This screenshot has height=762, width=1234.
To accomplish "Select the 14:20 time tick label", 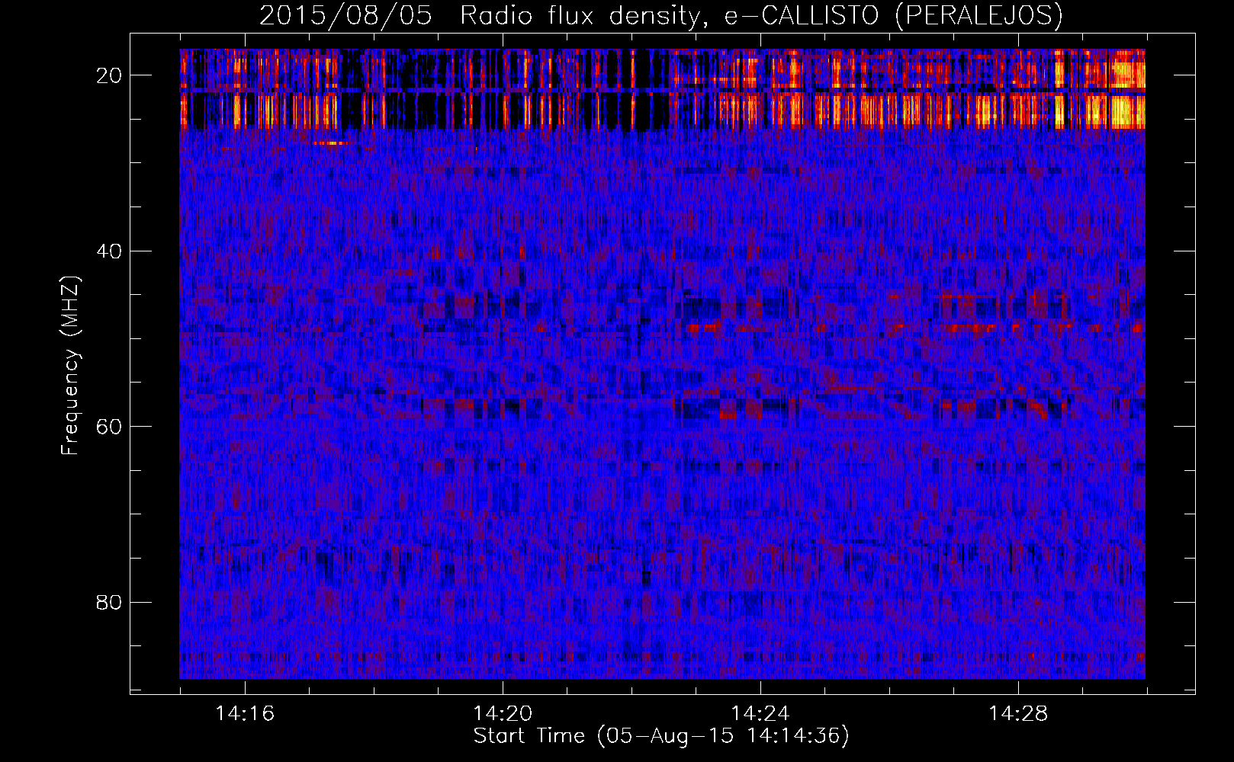I will pos(503,714).
